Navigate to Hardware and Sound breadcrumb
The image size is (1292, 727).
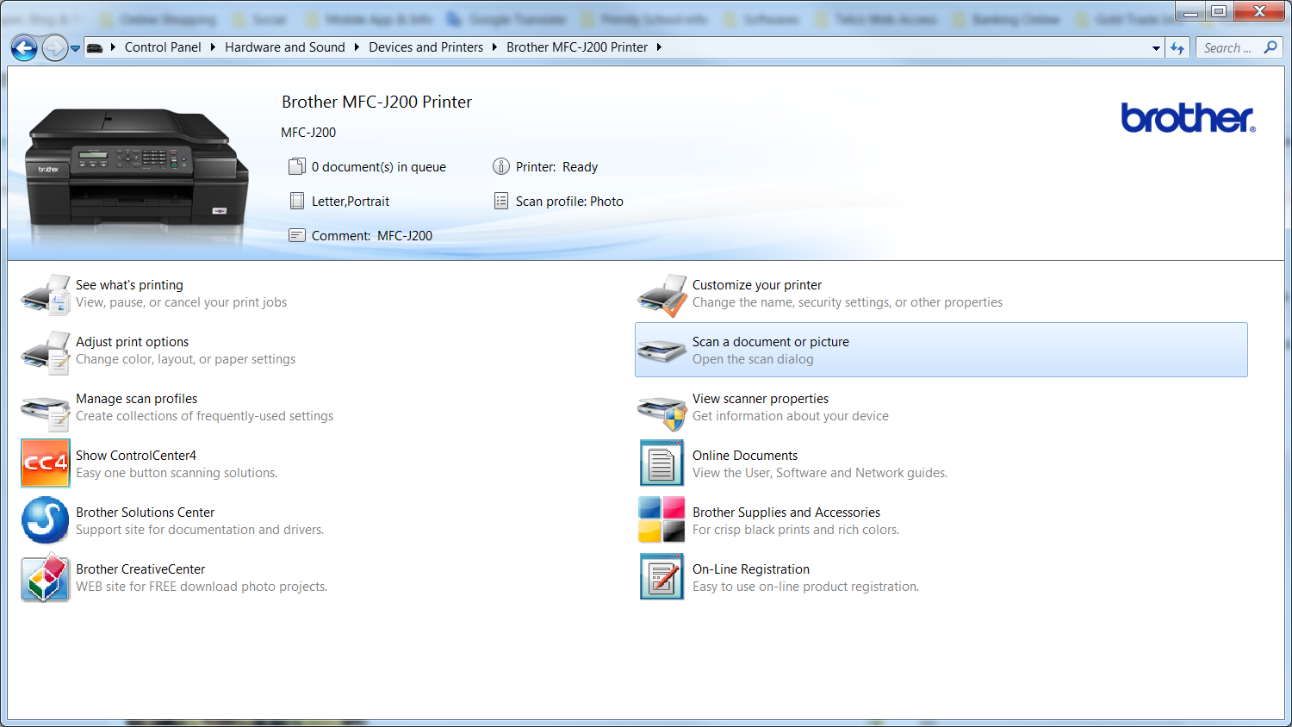coord(285,47)
